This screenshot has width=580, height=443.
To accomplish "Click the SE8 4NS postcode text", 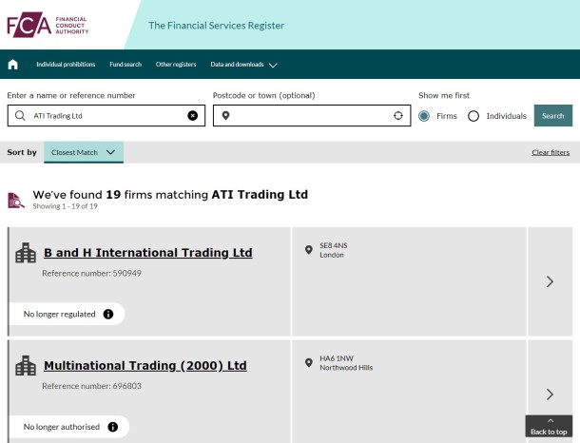I will [x=334, y=245].
